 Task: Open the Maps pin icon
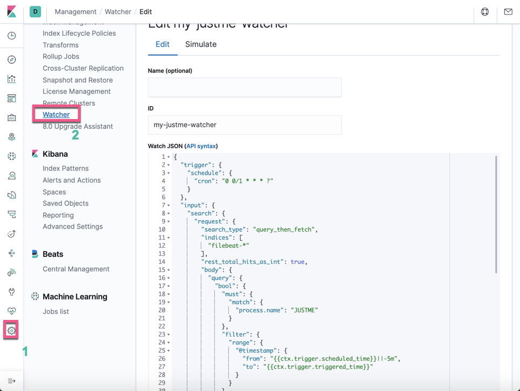pos(11,136)
